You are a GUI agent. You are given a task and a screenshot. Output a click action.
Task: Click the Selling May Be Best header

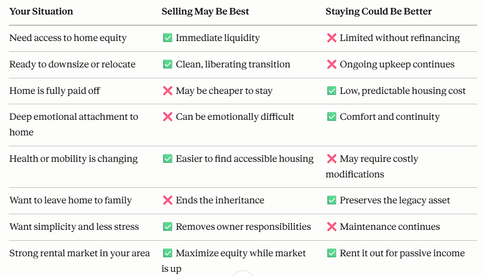tap(205, 11)
